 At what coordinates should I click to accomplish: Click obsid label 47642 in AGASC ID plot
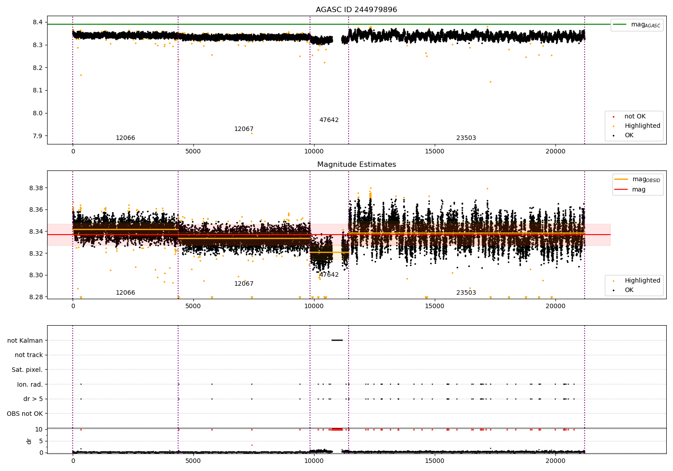point(329,120)
